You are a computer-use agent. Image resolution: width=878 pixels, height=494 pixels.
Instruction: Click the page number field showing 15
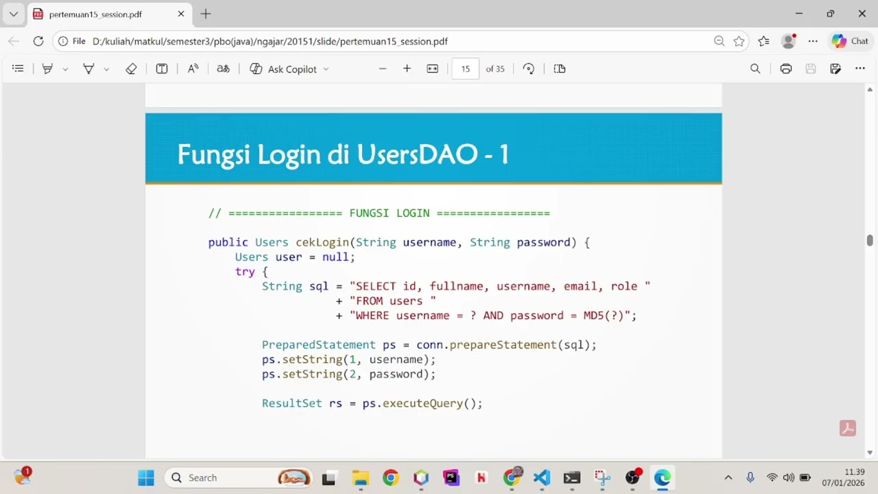tap(465, 69)
